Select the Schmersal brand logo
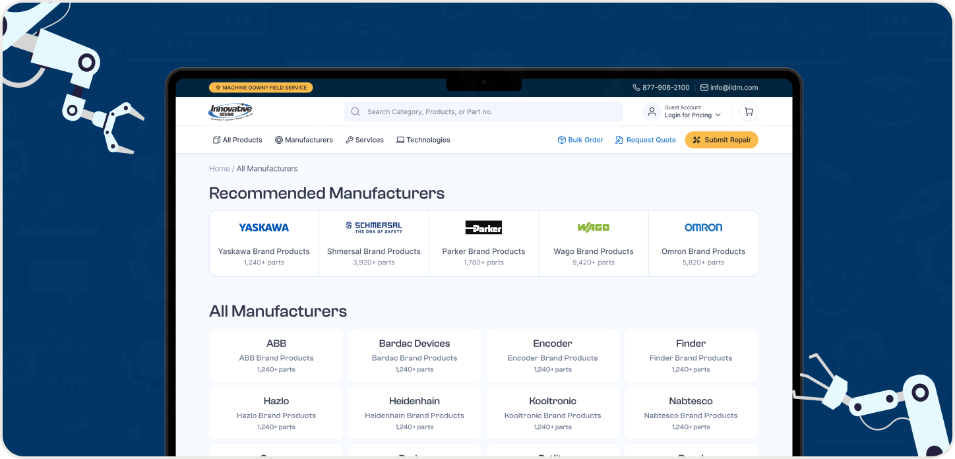The image size is (955, 459). 374,228
